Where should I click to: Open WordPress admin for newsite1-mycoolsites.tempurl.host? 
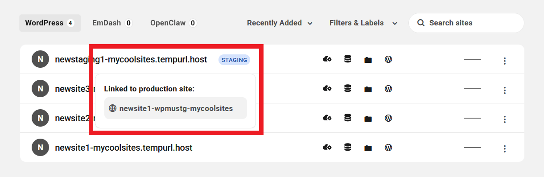(x=388, y=148)
